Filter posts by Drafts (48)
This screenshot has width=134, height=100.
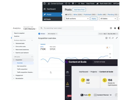102,15
